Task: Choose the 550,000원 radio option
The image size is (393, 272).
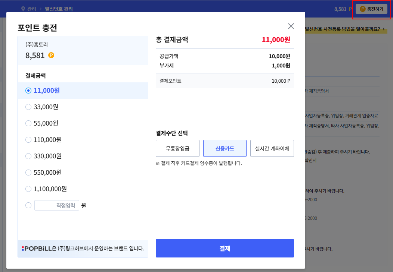Action: coord(28,173)
